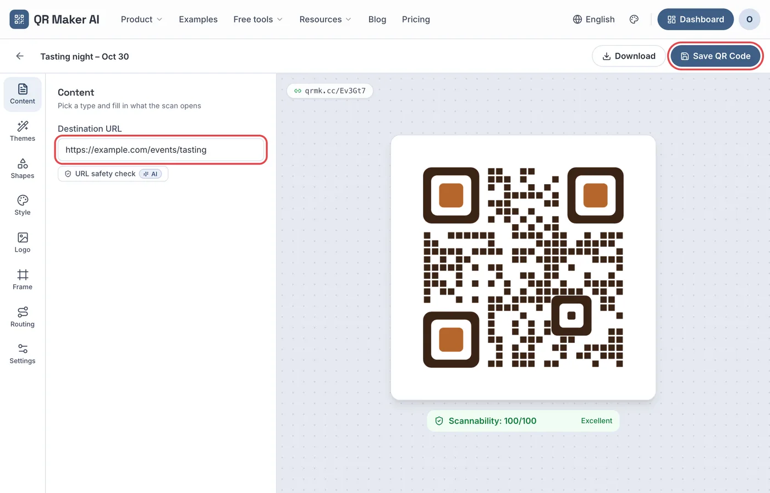The image size is (770, 493).
Task: Click the Content panel heading
Action: (x=76, y=92)
